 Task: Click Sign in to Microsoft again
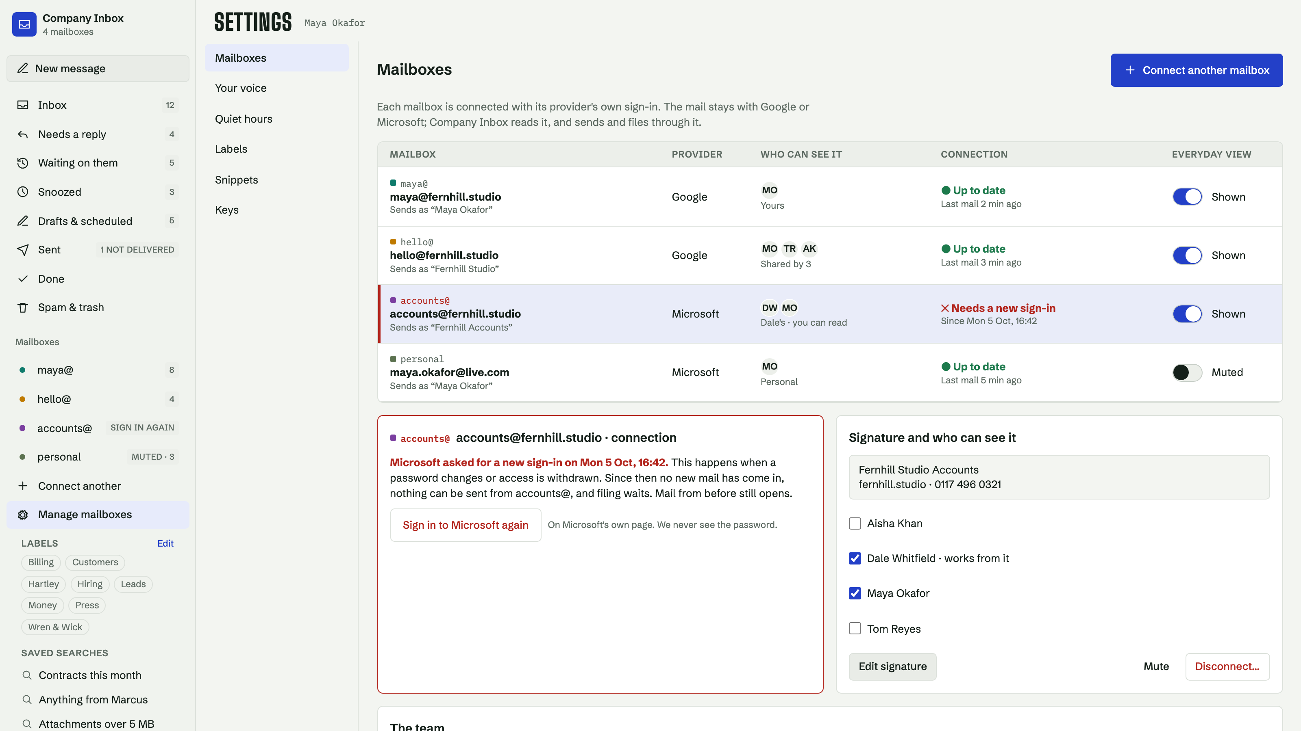[466, 525]
